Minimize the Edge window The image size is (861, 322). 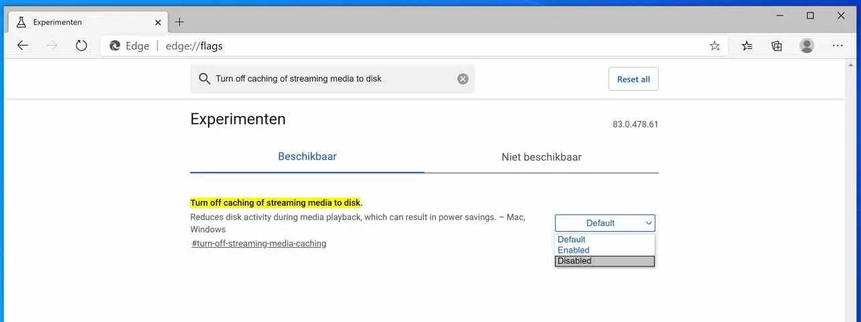pos(779,15)
